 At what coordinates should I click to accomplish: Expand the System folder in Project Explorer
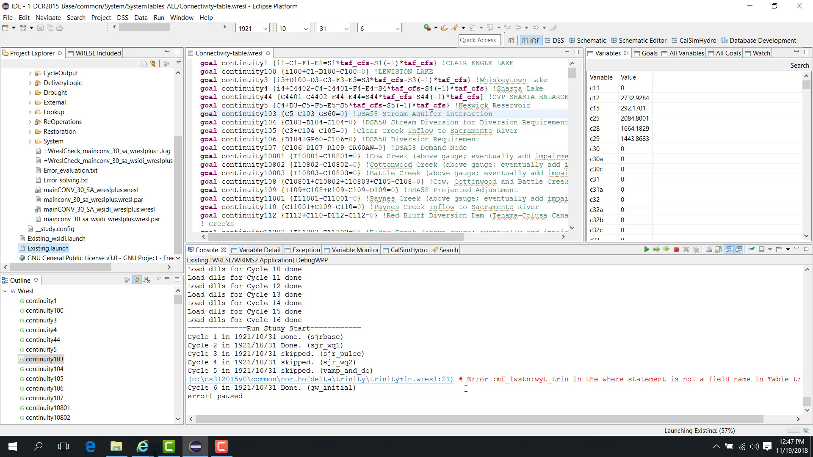(30, 141)
